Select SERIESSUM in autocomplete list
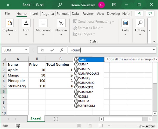Viewport: 158px width, 129px height. point(88,106)
